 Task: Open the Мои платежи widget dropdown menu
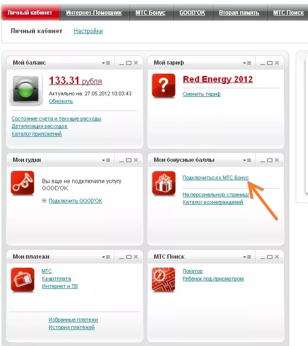(106, 257)
